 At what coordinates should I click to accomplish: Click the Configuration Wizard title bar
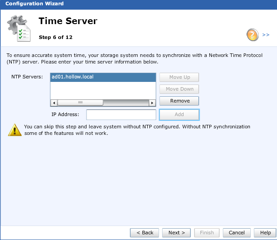[138, 4]
